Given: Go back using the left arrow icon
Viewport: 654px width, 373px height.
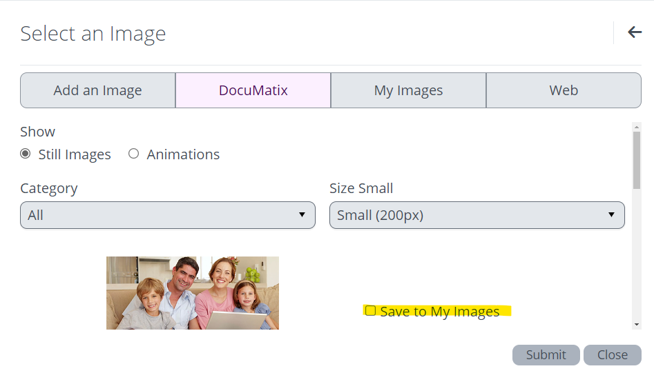Looking at the screenshot, I should pos(635,32).
